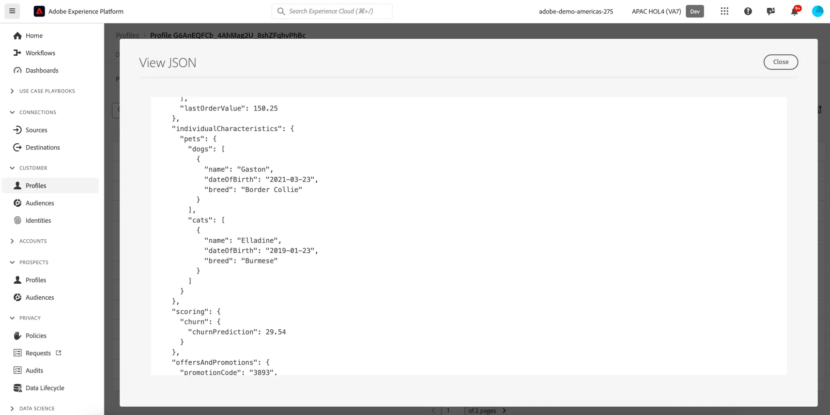Open the feedback chat icon
Image resolution: width=830 pixels, height=415 pixels.
pyautogui.click(x=771, y=11)
